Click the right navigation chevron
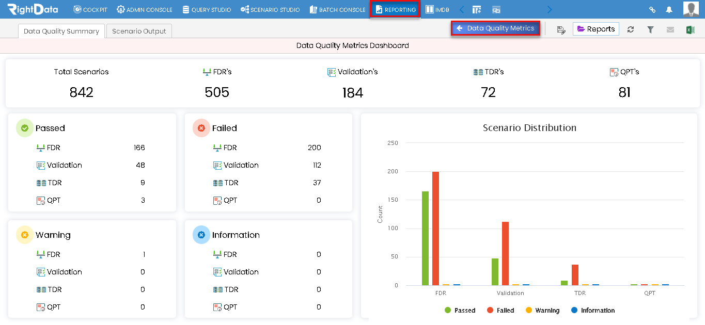 tap(549, 9)
